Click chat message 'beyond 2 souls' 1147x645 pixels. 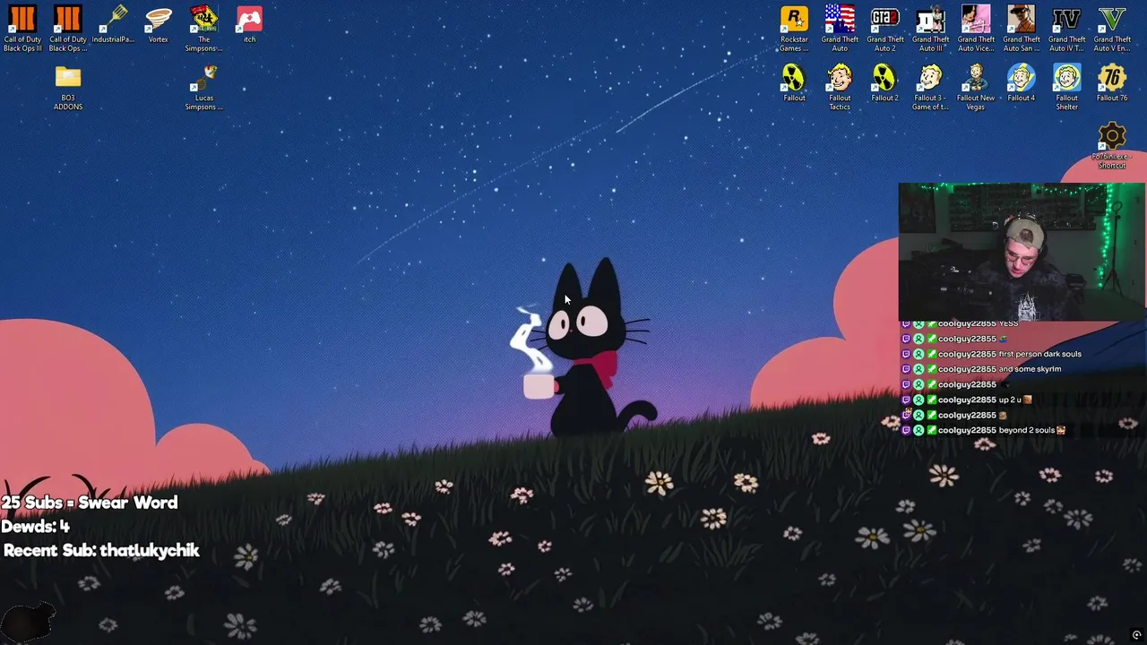pos(1027,430)
